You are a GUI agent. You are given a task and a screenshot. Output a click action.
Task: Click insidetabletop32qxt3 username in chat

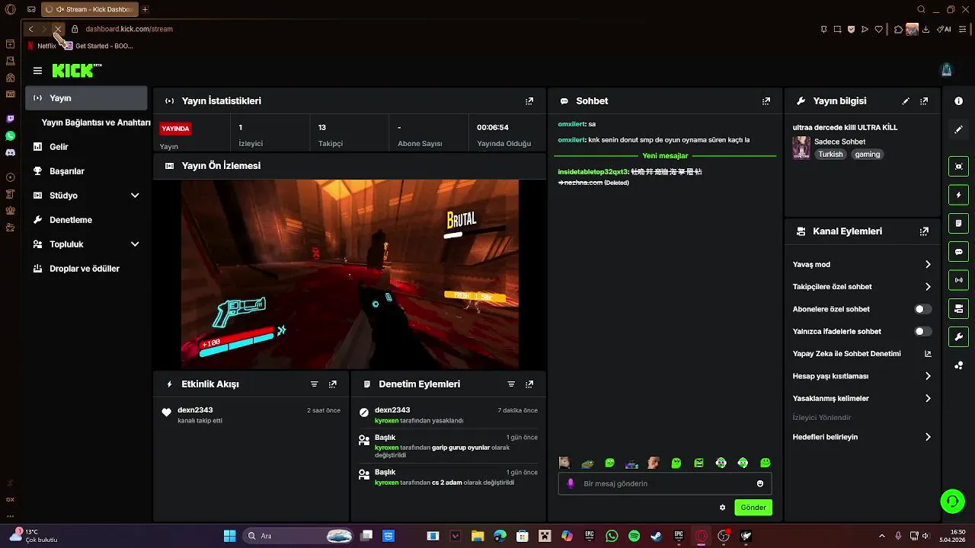[593, 172]
